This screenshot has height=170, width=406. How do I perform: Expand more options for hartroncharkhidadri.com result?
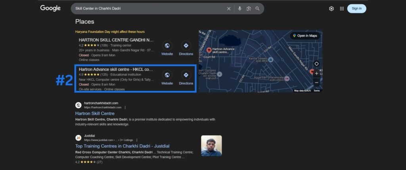click(125, 108)
